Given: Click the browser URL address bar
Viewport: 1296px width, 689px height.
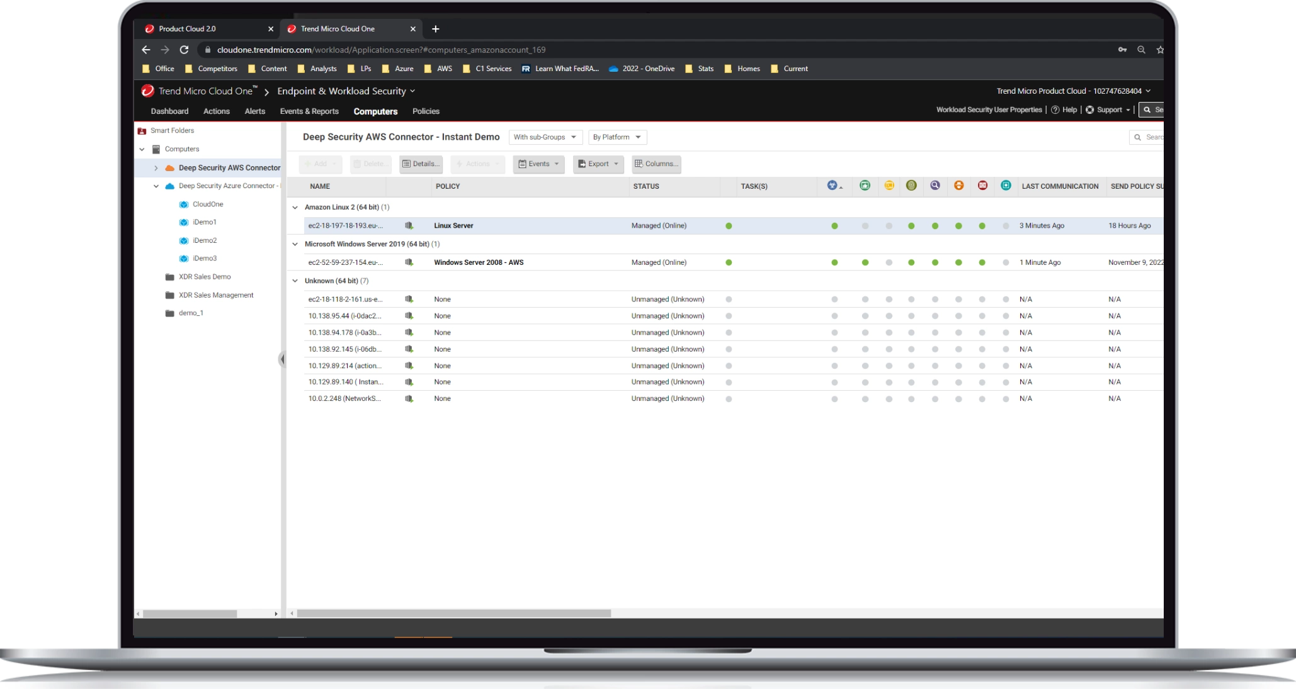Looking at the screenshot, I should pyautogui.click(x=655, y=50).
